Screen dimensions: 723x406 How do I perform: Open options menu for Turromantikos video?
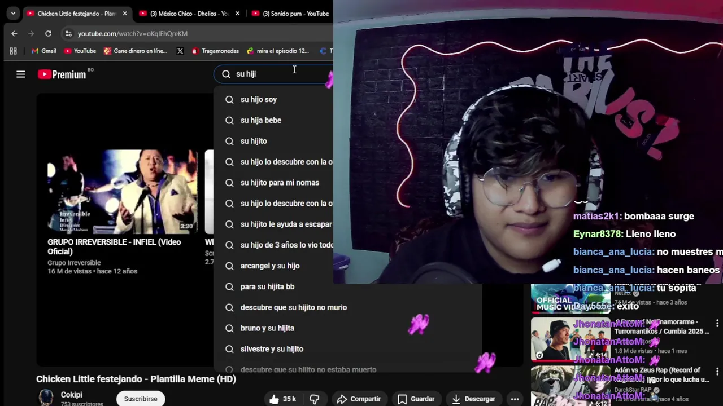click(x=717, y=323)
